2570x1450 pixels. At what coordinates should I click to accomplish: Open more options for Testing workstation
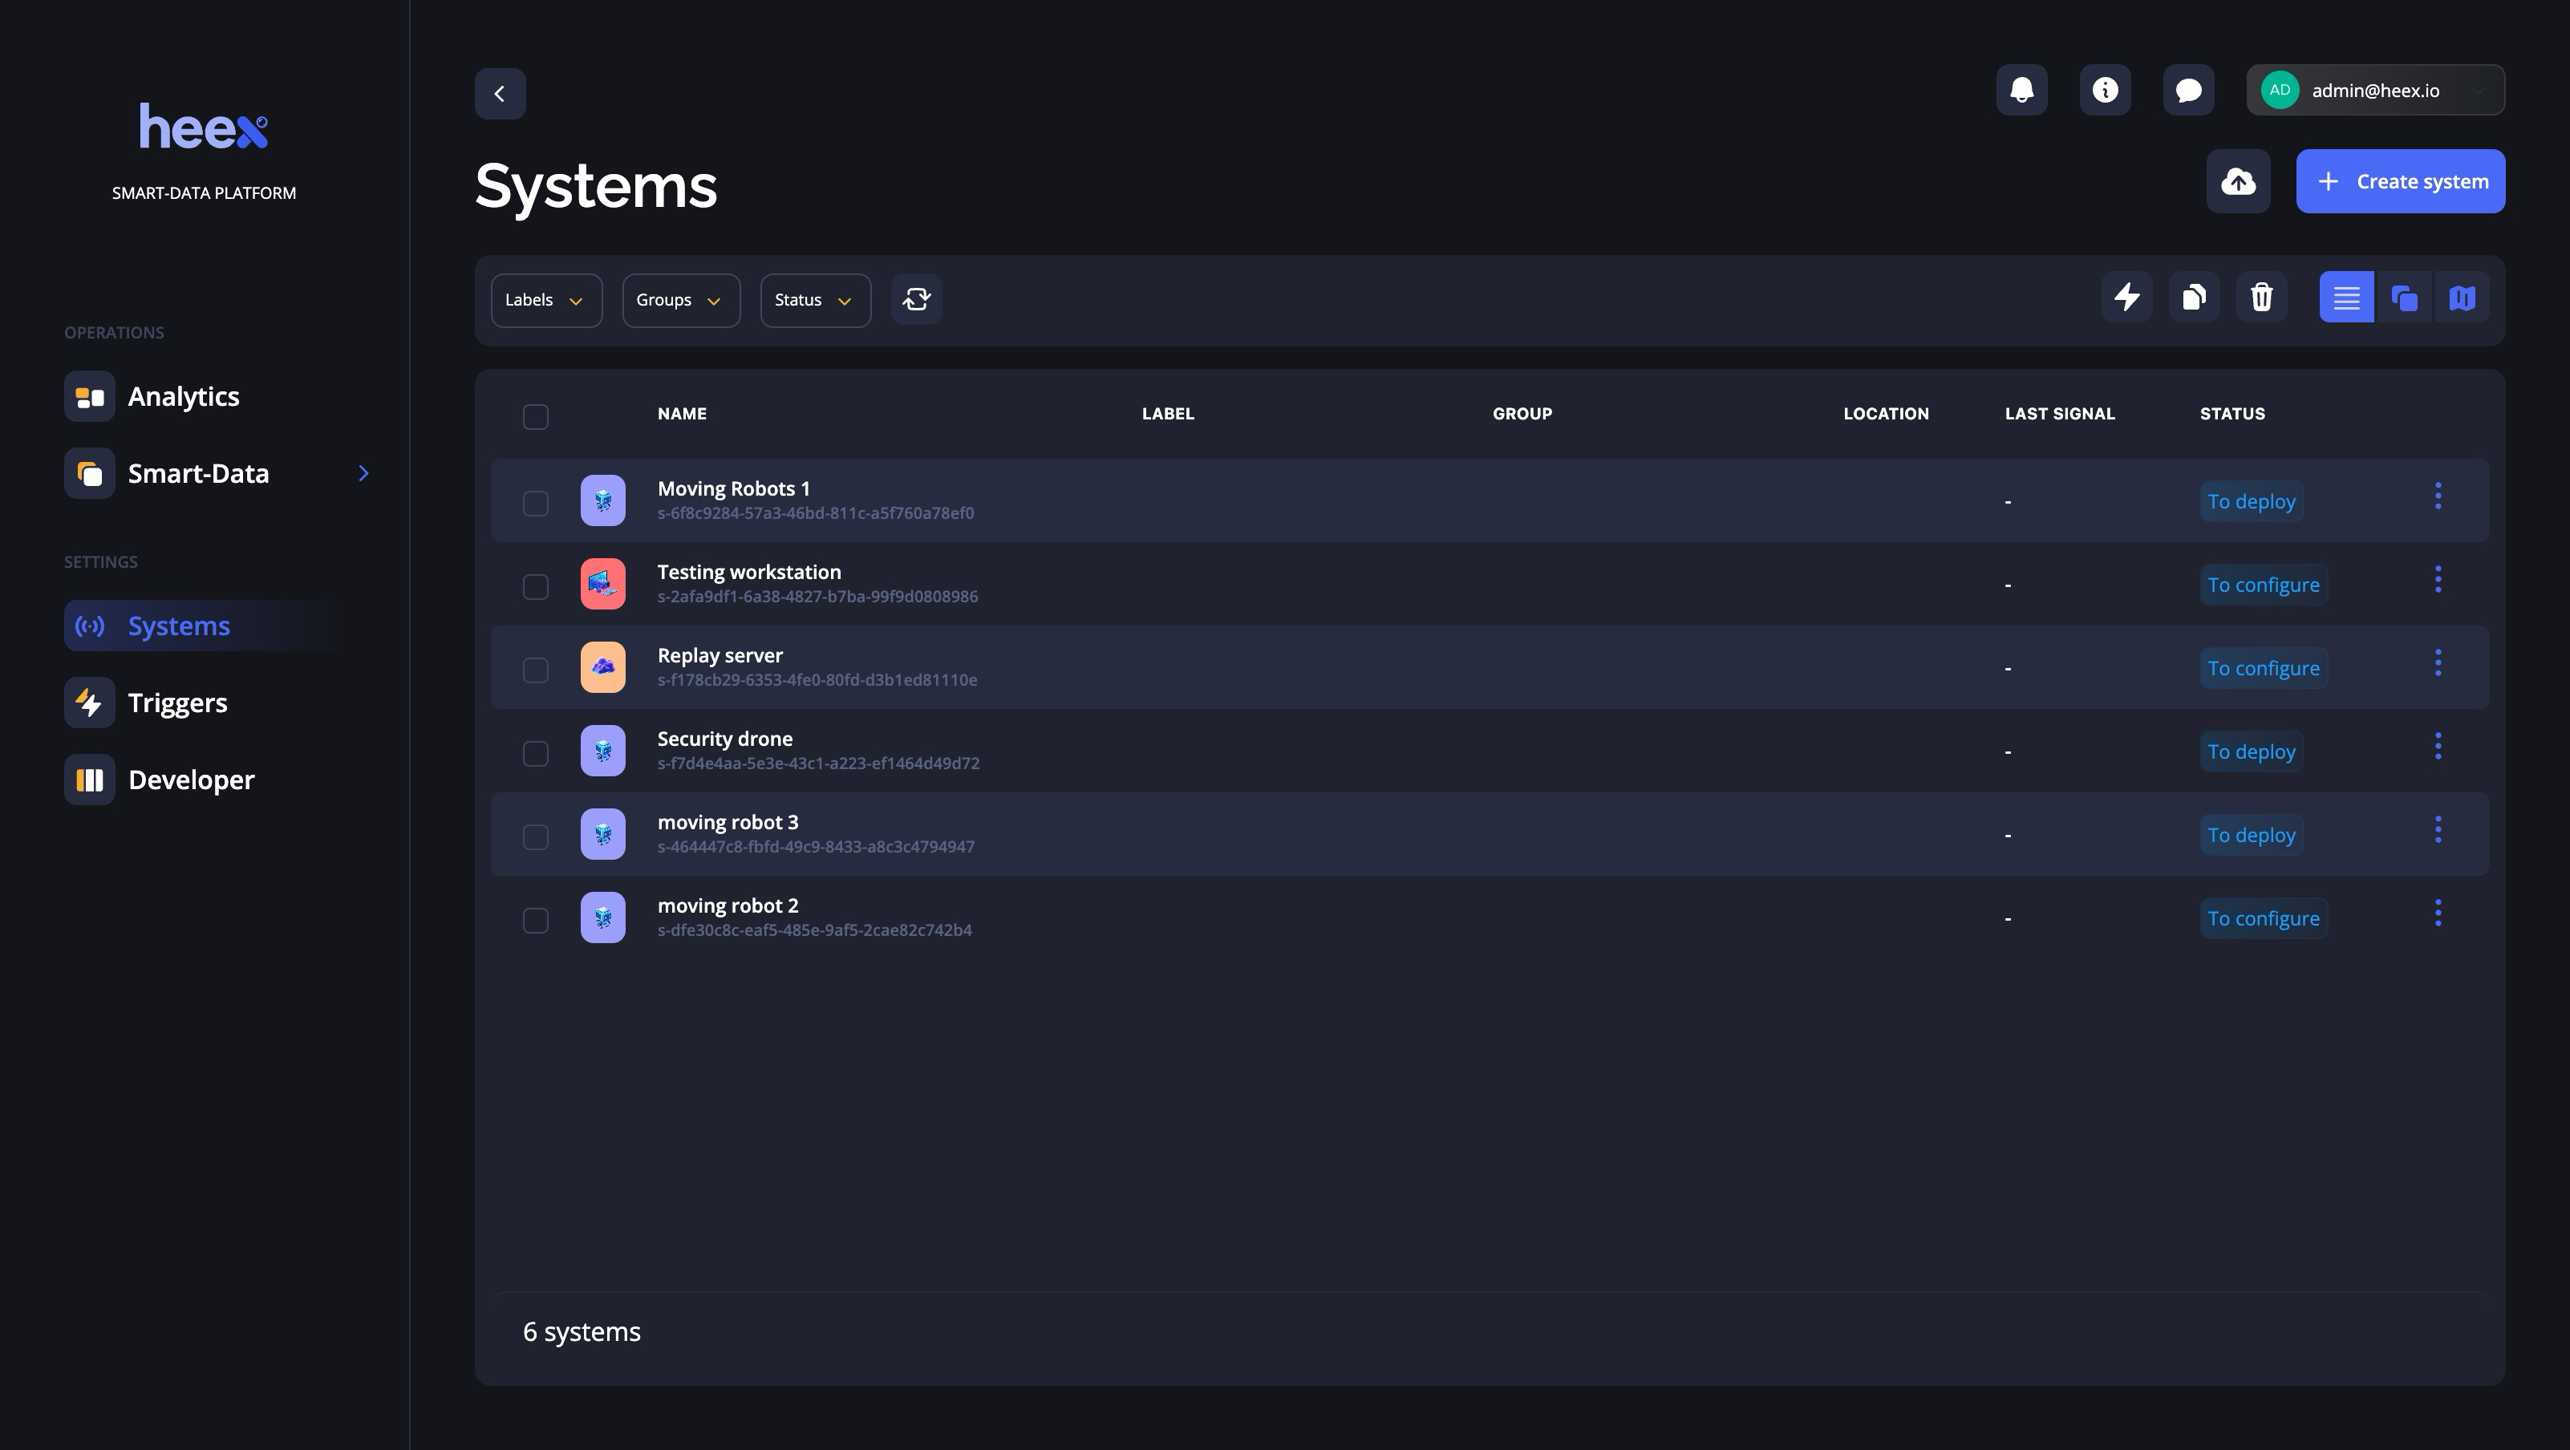2438,579
